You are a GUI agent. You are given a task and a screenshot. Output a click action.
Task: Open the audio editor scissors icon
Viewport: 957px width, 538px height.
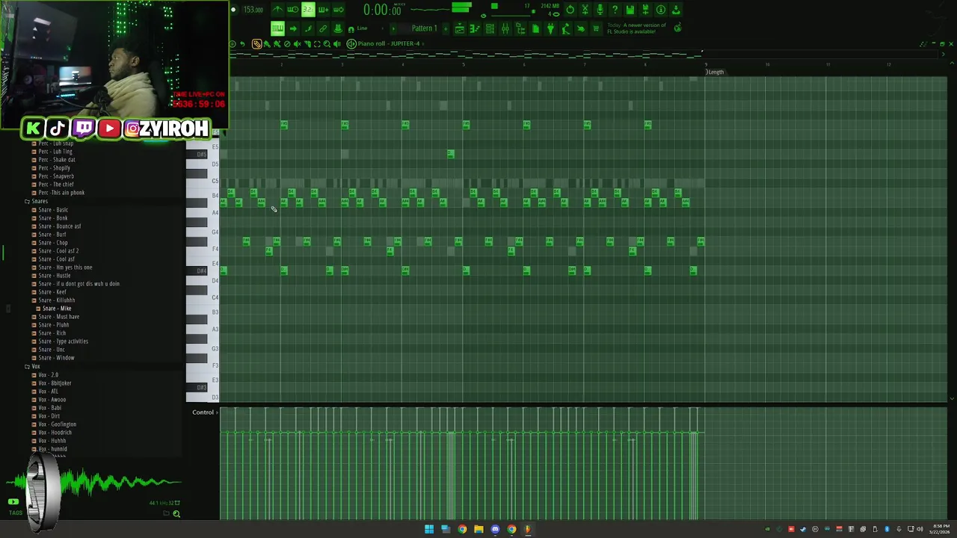point(585,9)
